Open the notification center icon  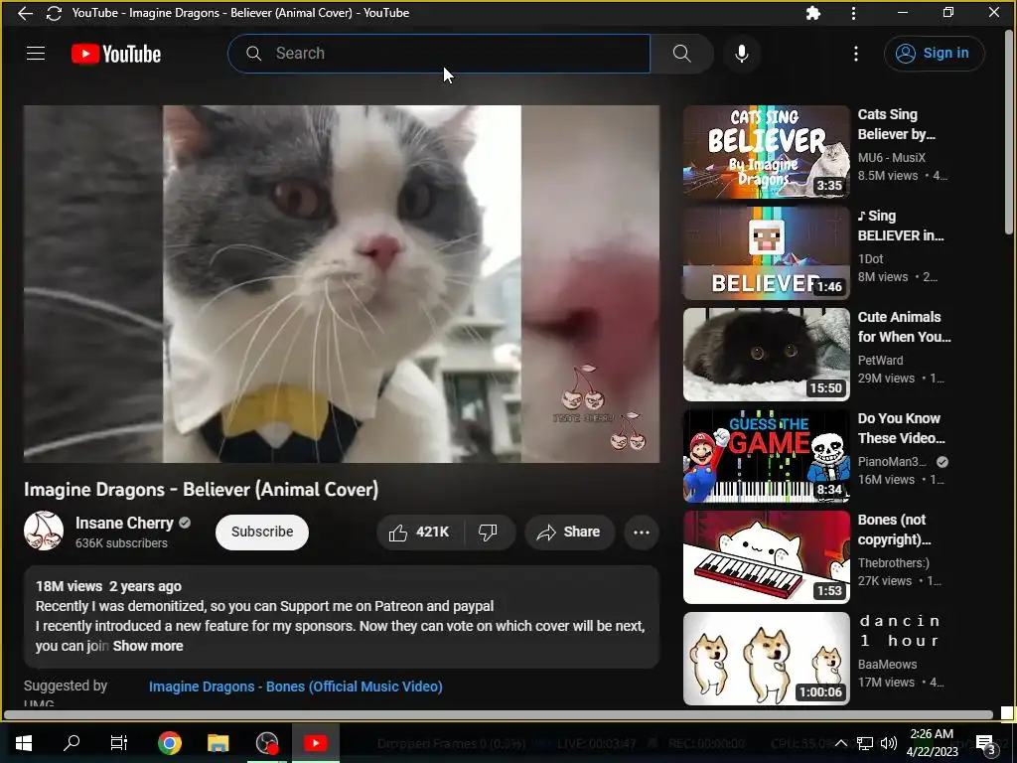(x=985, y=744)
